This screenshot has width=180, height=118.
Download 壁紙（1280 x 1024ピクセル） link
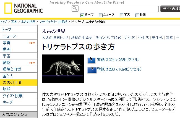119,69
